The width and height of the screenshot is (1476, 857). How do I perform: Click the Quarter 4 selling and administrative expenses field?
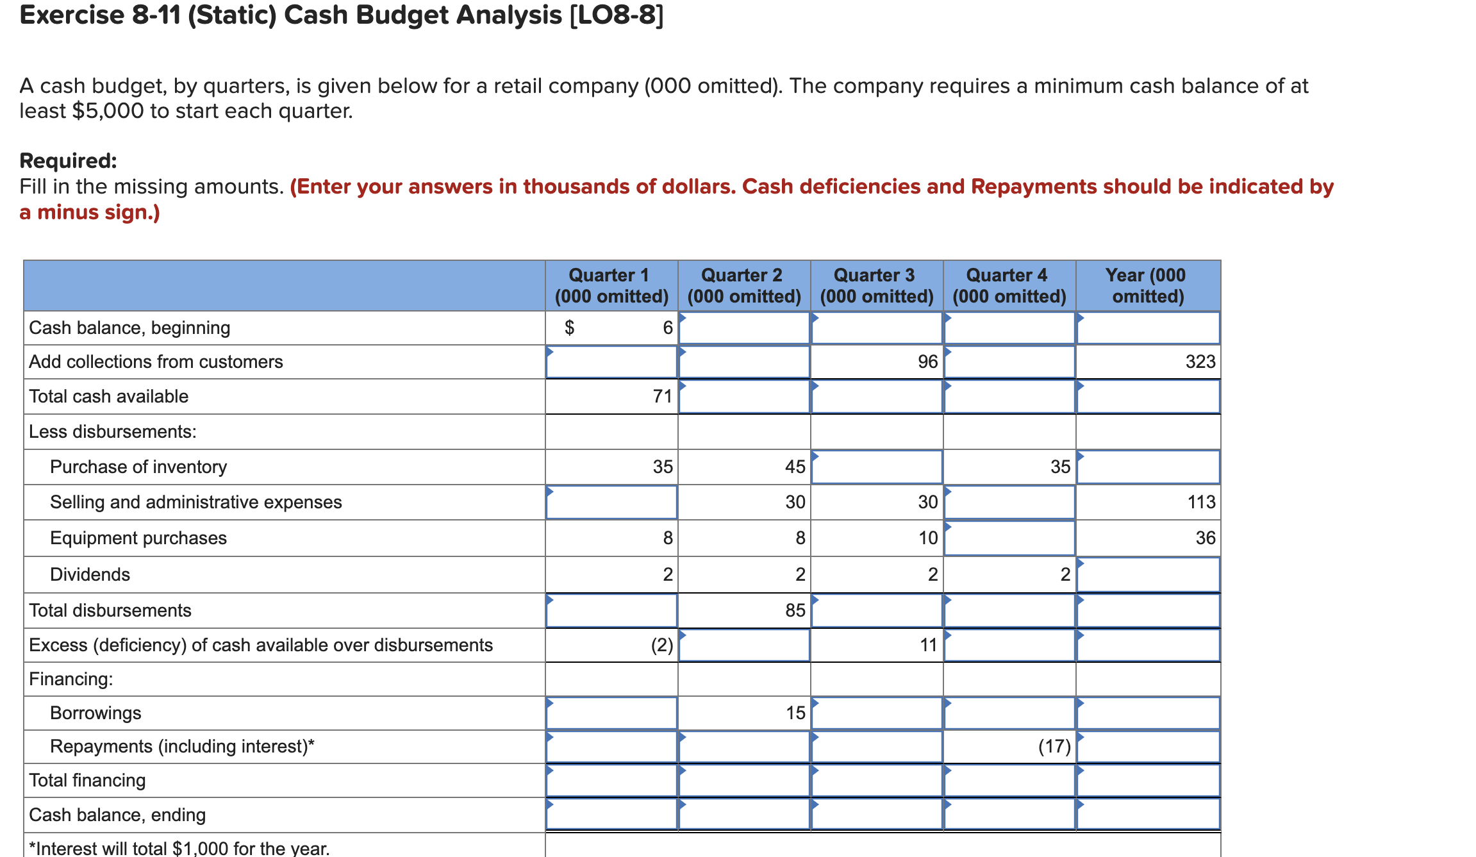tap(1009, 503)
